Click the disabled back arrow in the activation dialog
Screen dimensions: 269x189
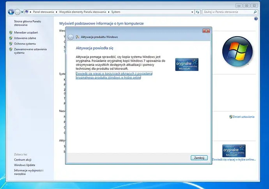coord(71,37)
